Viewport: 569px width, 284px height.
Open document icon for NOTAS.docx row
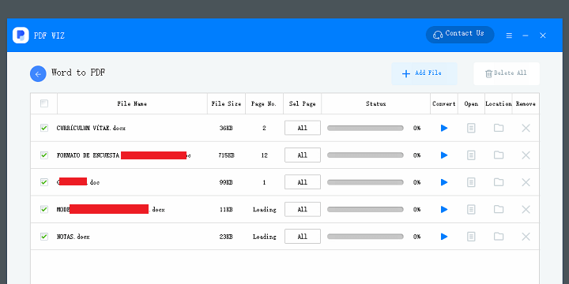(471, 237)
